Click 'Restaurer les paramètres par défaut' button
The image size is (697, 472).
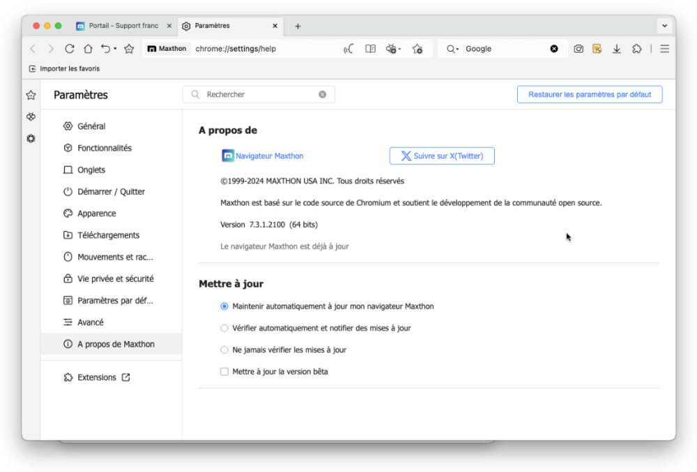tap(589, 95)
